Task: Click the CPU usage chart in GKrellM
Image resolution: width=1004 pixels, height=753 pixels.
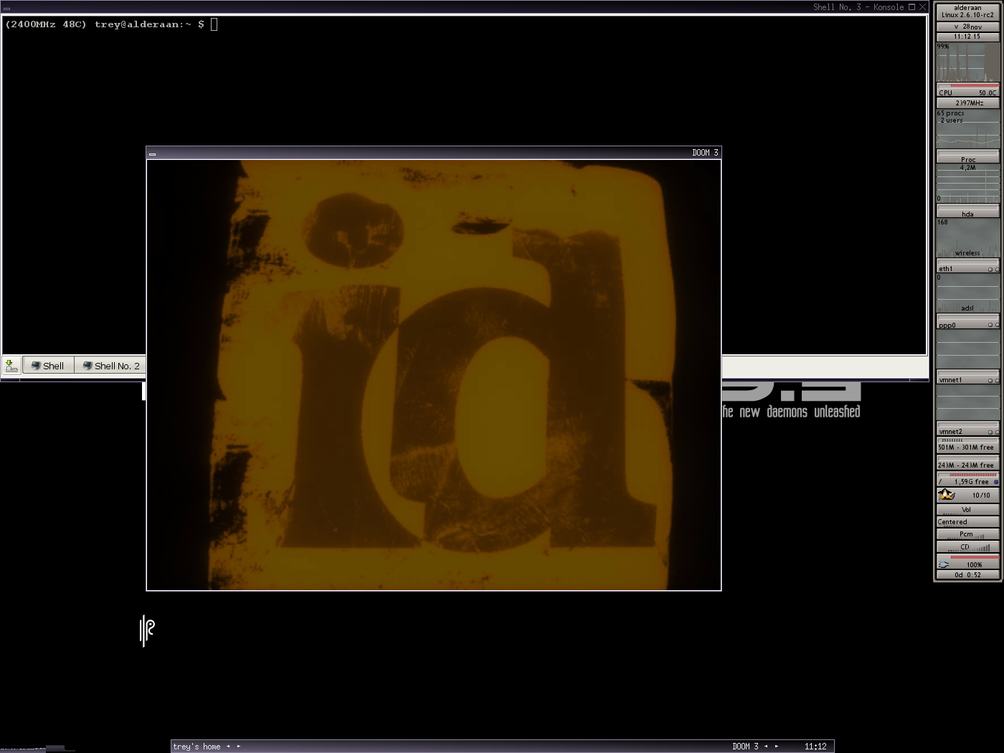Action: point(967,62)
